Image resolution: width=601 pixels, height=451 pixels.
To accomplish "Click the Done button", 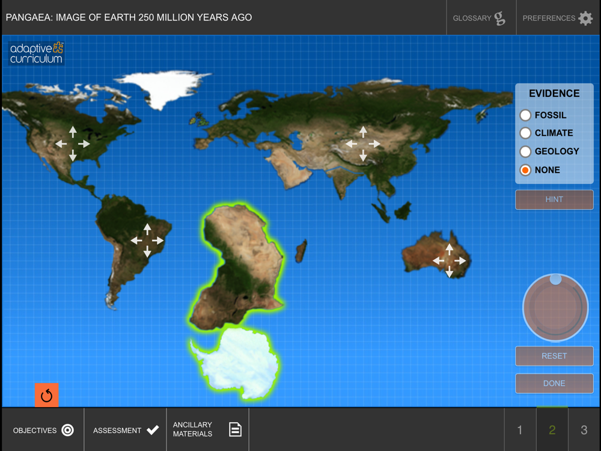I will (554, 383).
